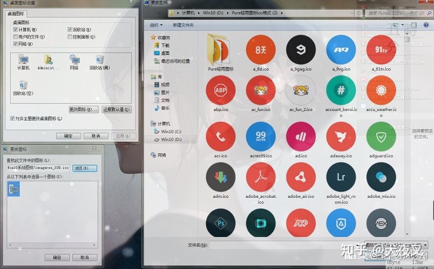The height and width of the screenshot is (269, 434).
Task: Select the acr.ico phone icon file
Action: tap(221, 136)
